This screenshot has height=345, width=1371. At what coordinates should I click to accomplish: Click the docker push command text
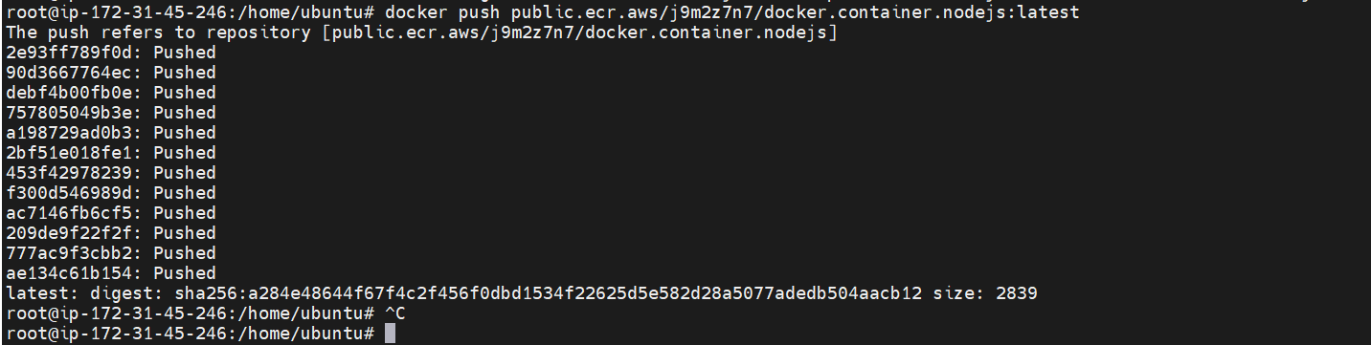[x=731, y=12]
